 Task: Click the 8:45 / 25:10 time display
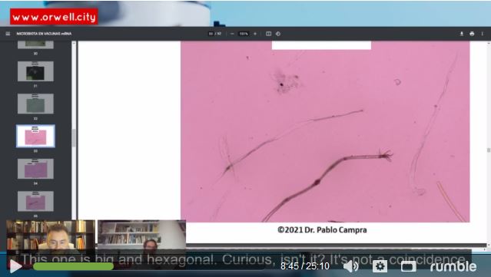305,266
